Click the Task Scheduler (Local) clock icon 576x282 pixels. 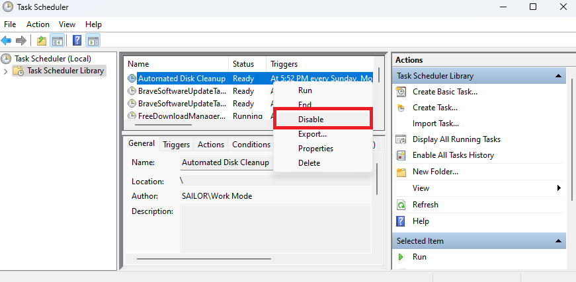[6, 59]
